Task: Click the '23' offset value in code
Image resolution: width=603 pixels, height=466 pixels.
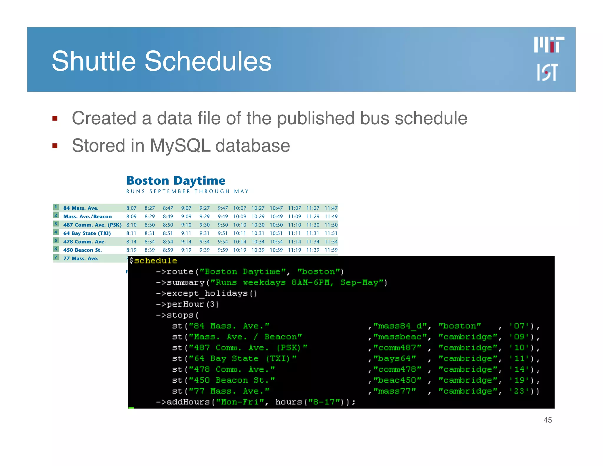Action: tap(519, 391)
